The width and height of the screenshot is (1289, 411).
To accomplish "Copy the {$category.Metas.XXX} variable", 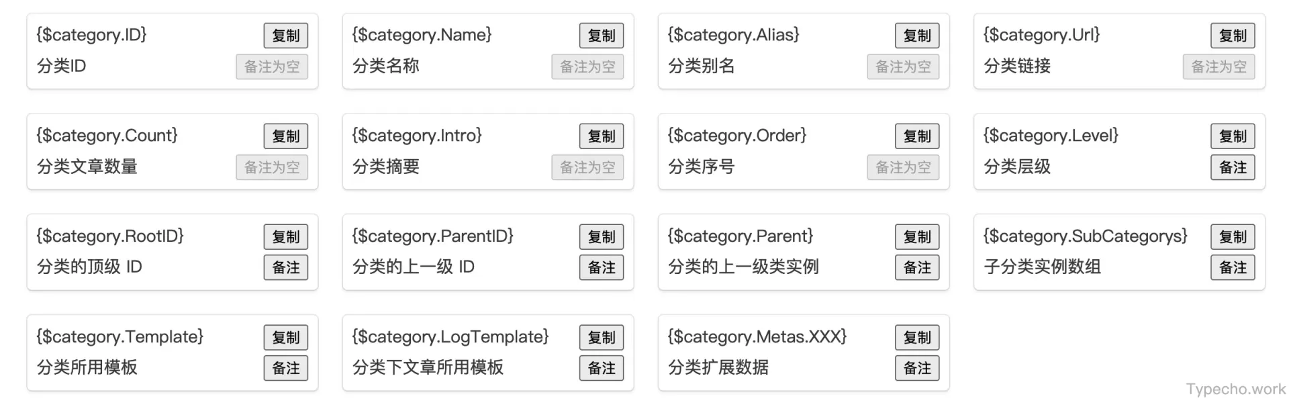I will (916, 337).
